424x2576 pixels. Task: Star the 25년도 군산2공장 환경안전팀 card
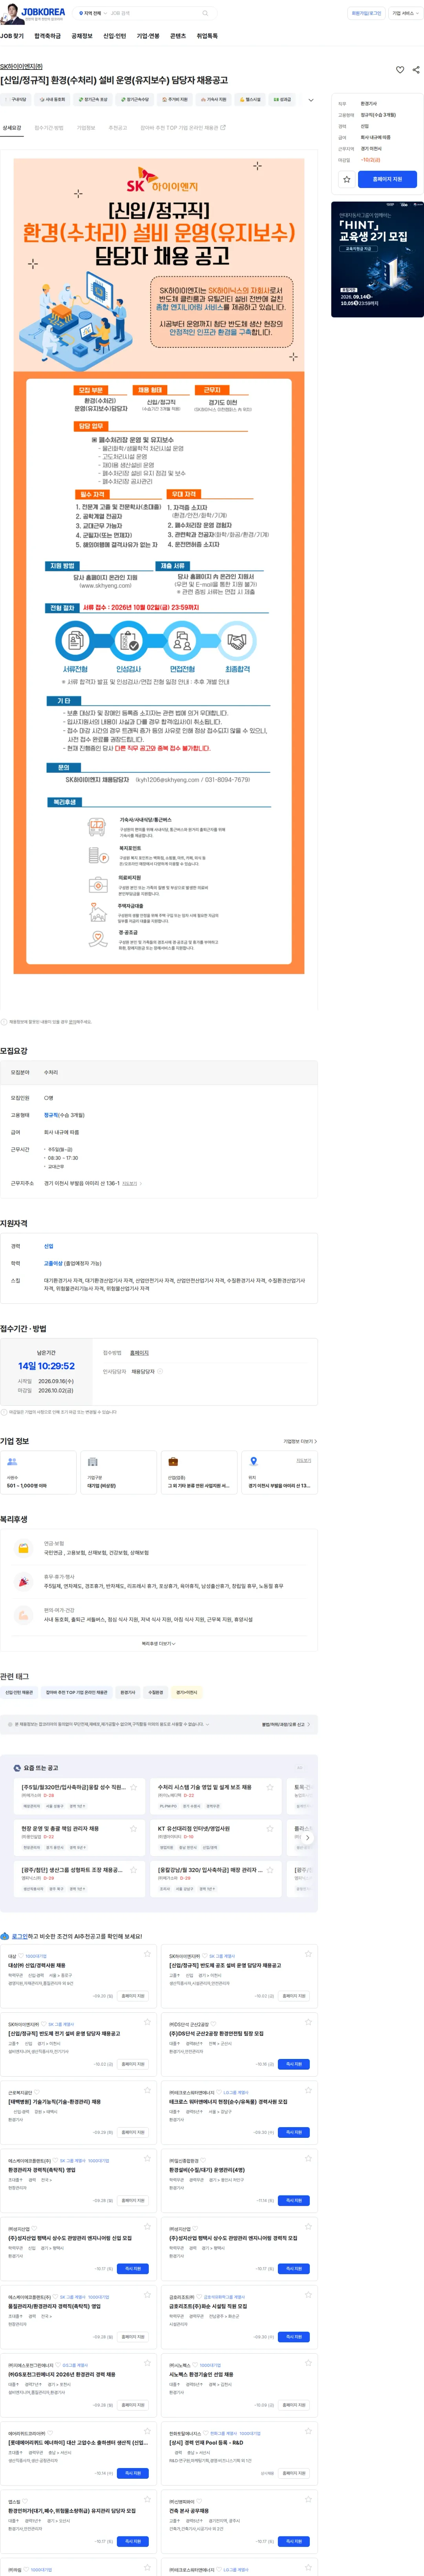[308, 2022]
